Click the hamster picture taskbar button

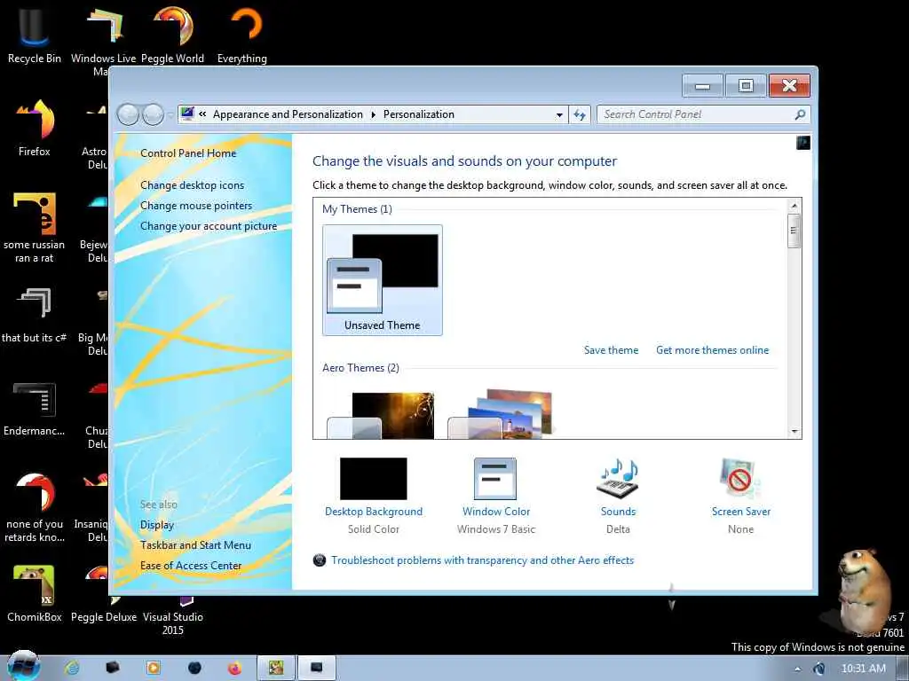pyautogui.click(x=276, y=669)
